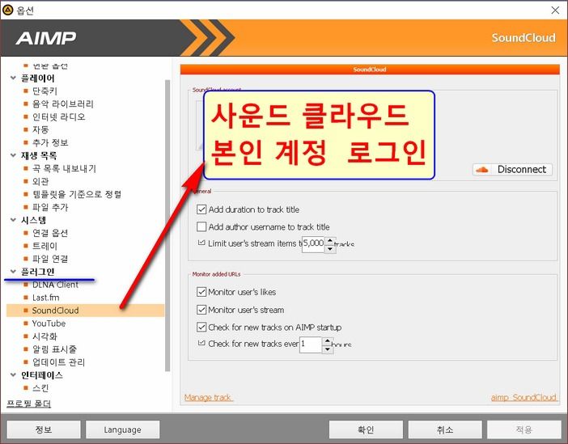Open the 프로필 폴더 link
Screen dimensions: 568x444
pyautogui.click(x=29, y=404)
